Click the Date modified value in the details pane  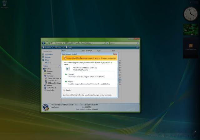click(x=91, y=105)
